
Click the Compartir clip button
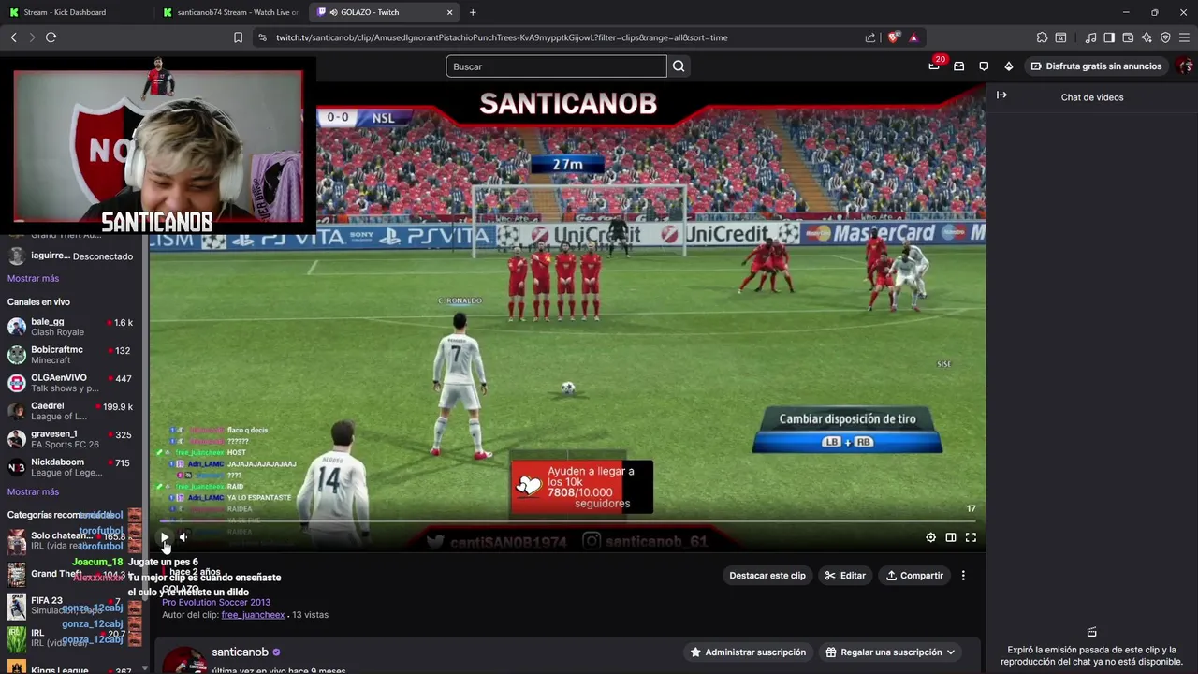coord(914,576)
